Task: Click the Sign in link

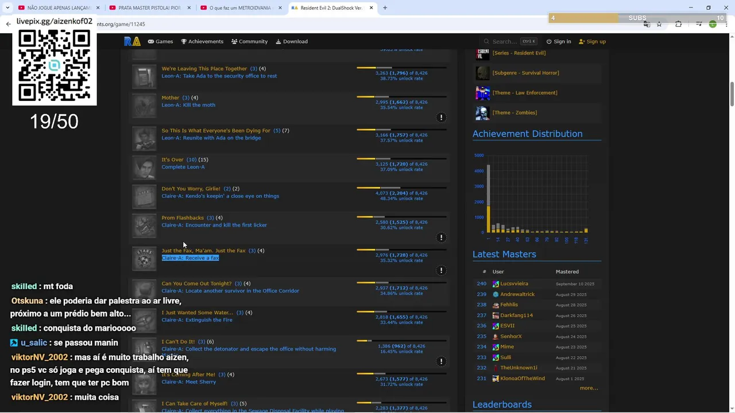Action: pos(559,41)
